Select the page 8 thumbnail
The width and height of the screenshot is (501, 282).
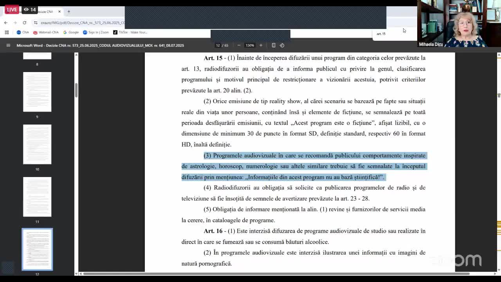[37, 56]
